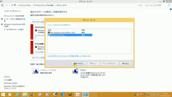Toggle the IME A input mode indicator
Image resolution: width=172 pixels, height=97 pixels.
click(158, 95)
